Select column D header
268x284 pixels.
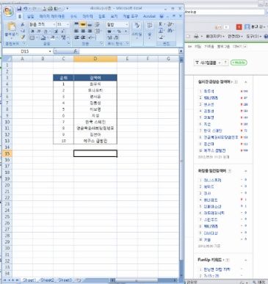click(x=95, y=59)
